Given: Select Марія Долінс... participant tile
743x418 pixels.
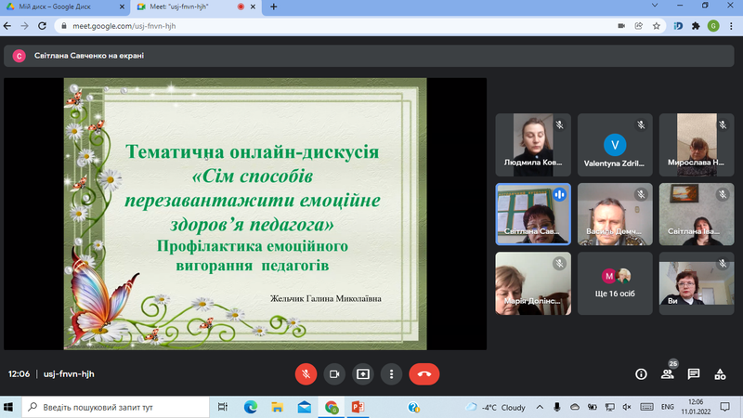Looking at the screenshot, I should click(533, 283).
